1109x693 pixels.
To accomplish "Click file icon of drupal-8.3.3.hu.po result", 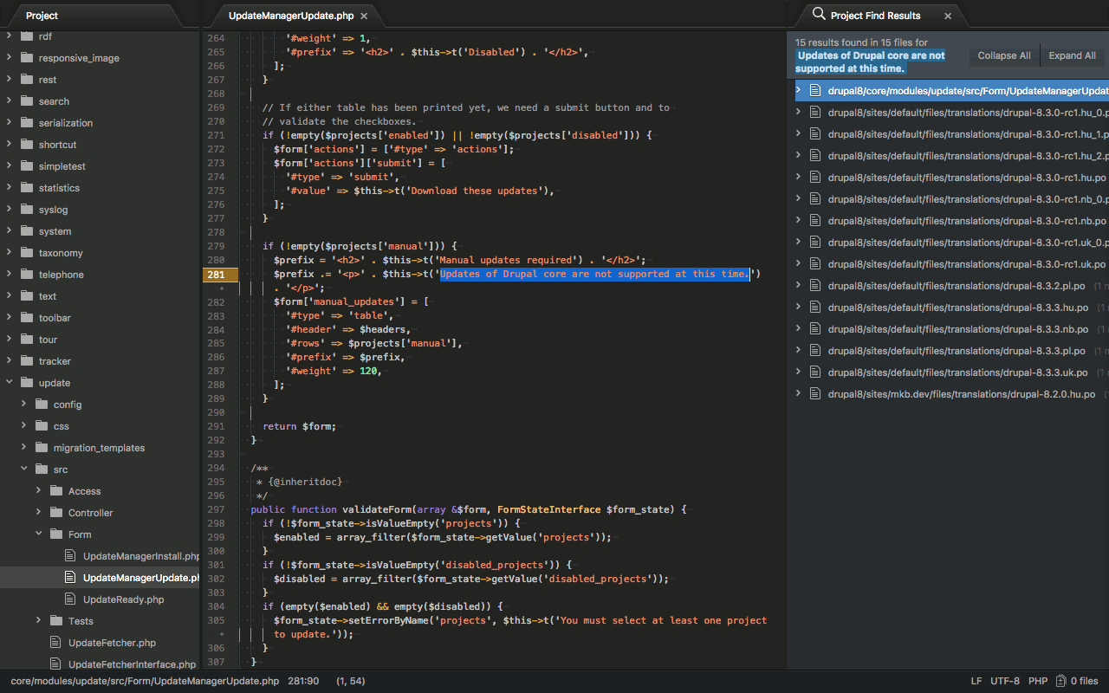I will click(x=814, y=307).
